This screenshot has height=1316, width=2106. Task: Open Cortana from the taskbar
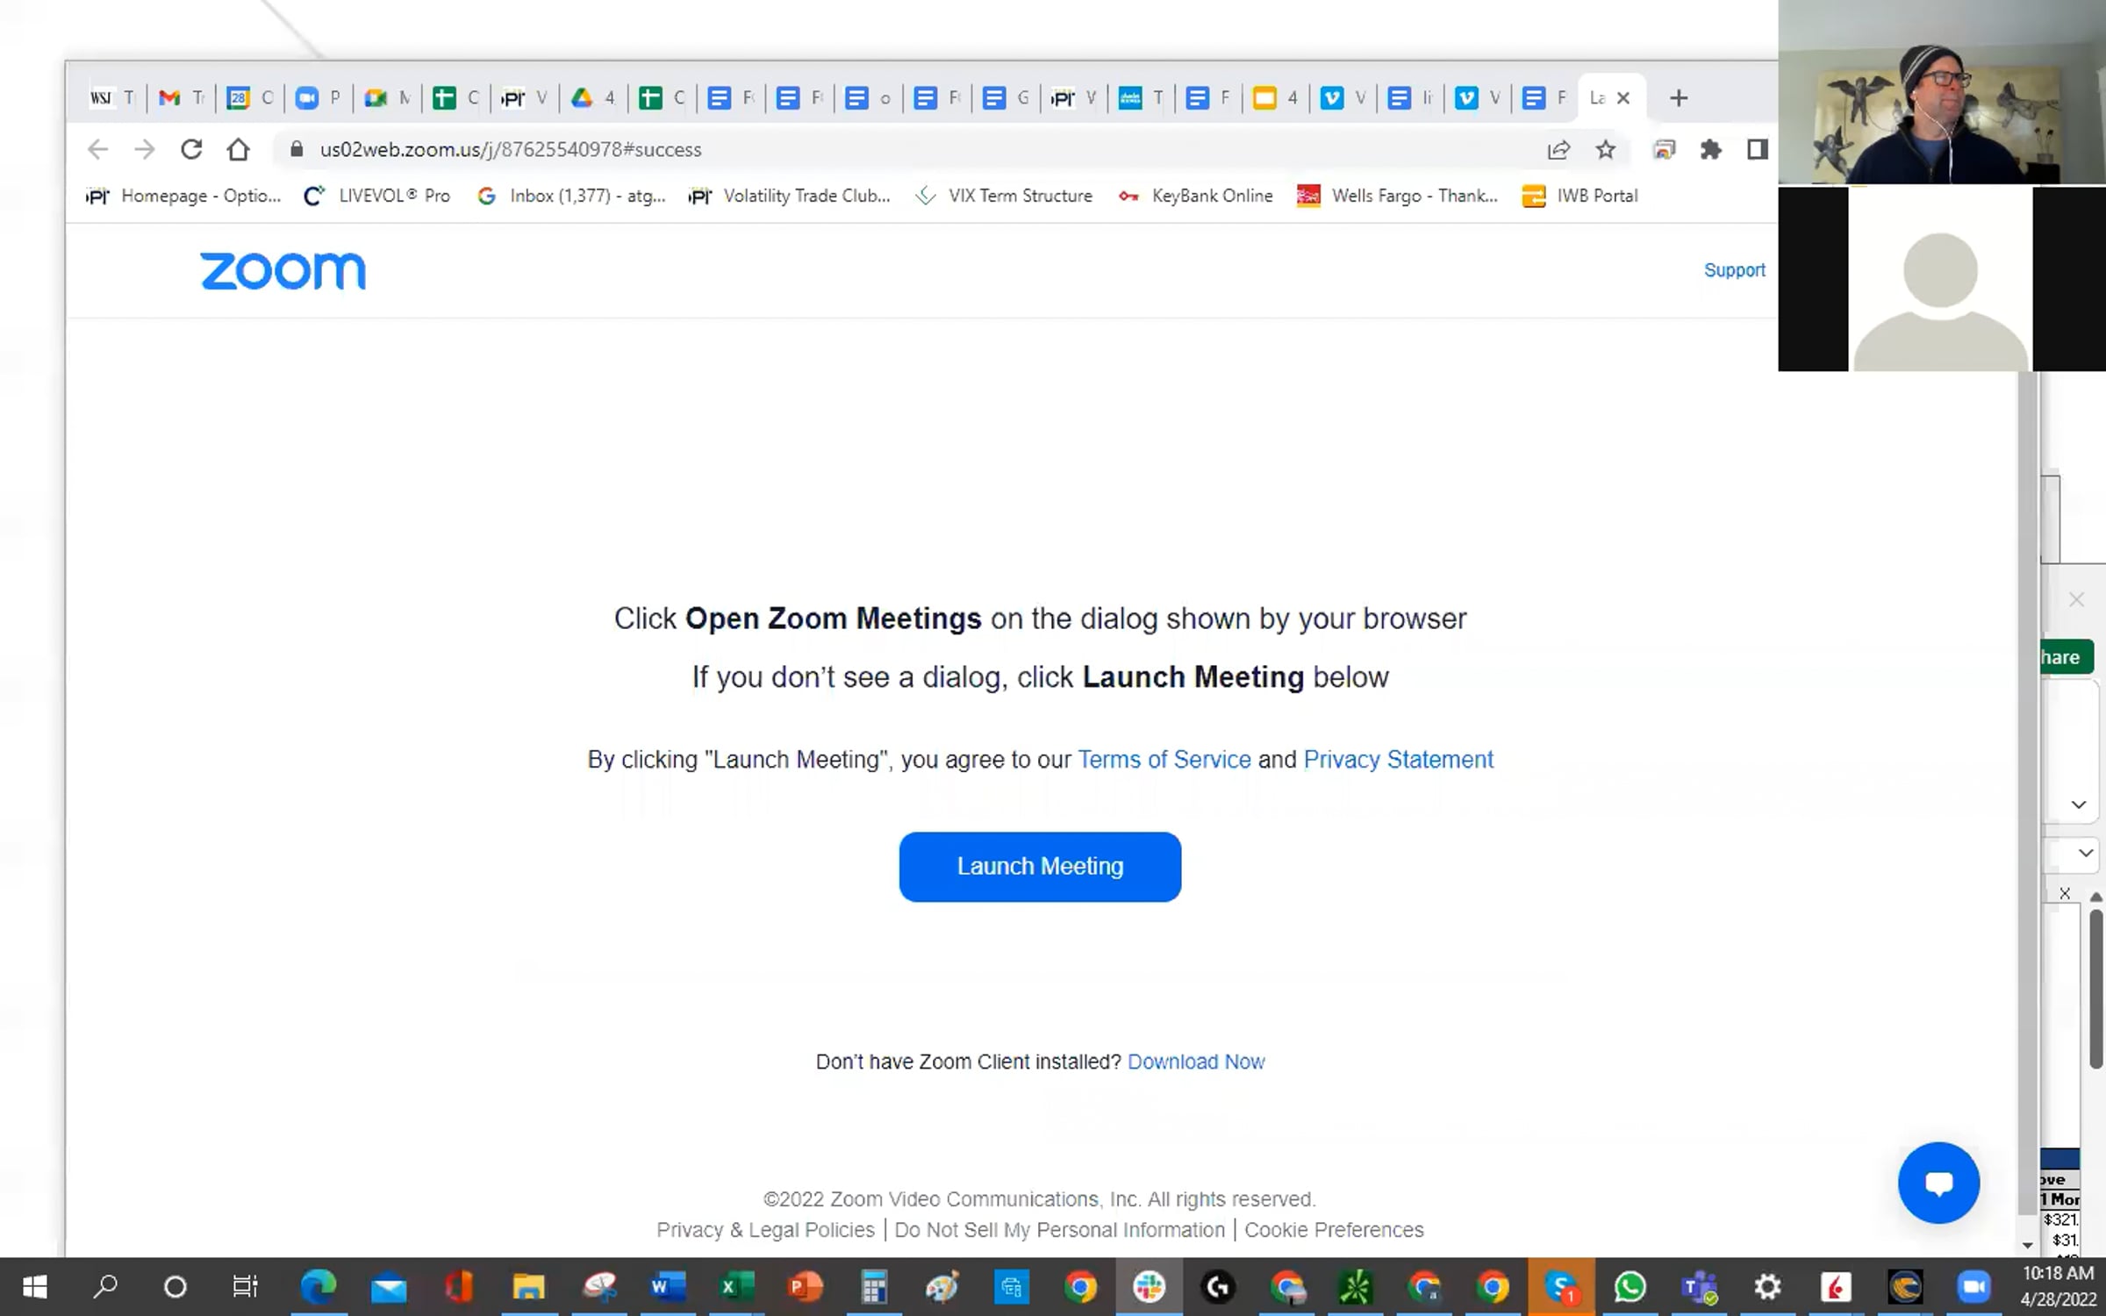tap(175, 1287)
